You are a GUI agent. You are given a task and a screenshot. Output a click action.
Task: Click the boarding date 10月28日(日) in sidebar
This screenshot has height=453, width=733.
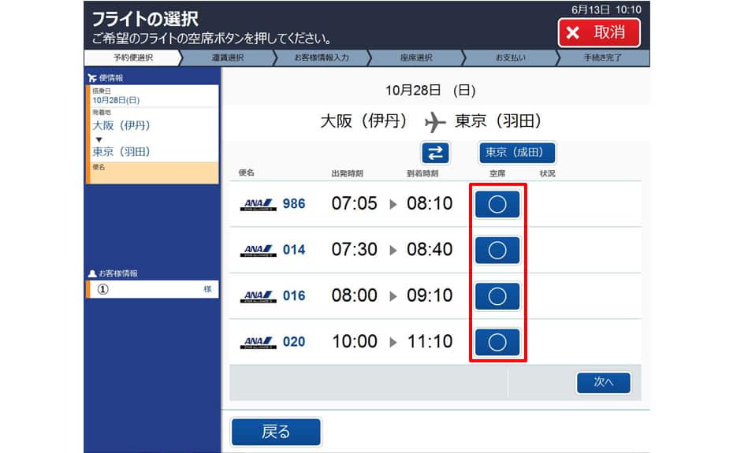(x=116, y=100)
